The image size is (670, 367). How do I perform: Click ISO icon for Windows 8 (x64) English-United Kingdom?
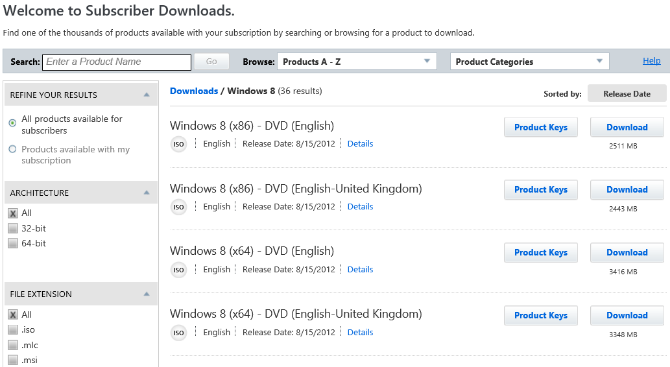tap(178, 333)
